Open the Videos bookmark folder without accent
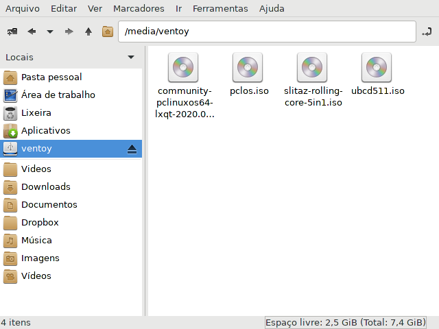This screenshot has width=439, height=329. (71, 169)
